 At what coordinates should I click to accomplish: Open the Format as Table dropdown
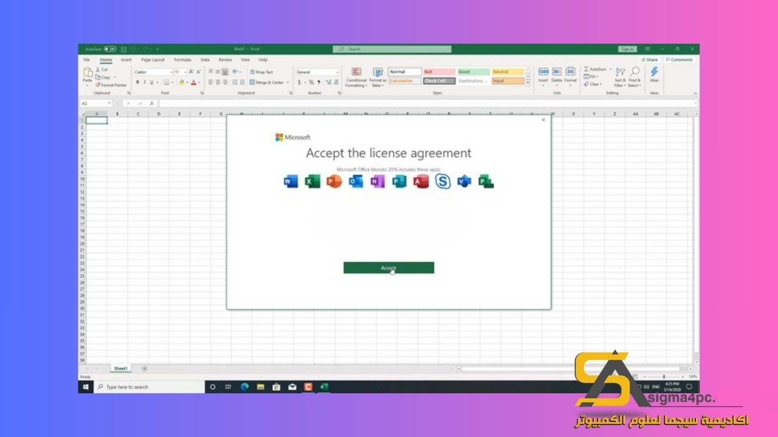pos(378,77)
